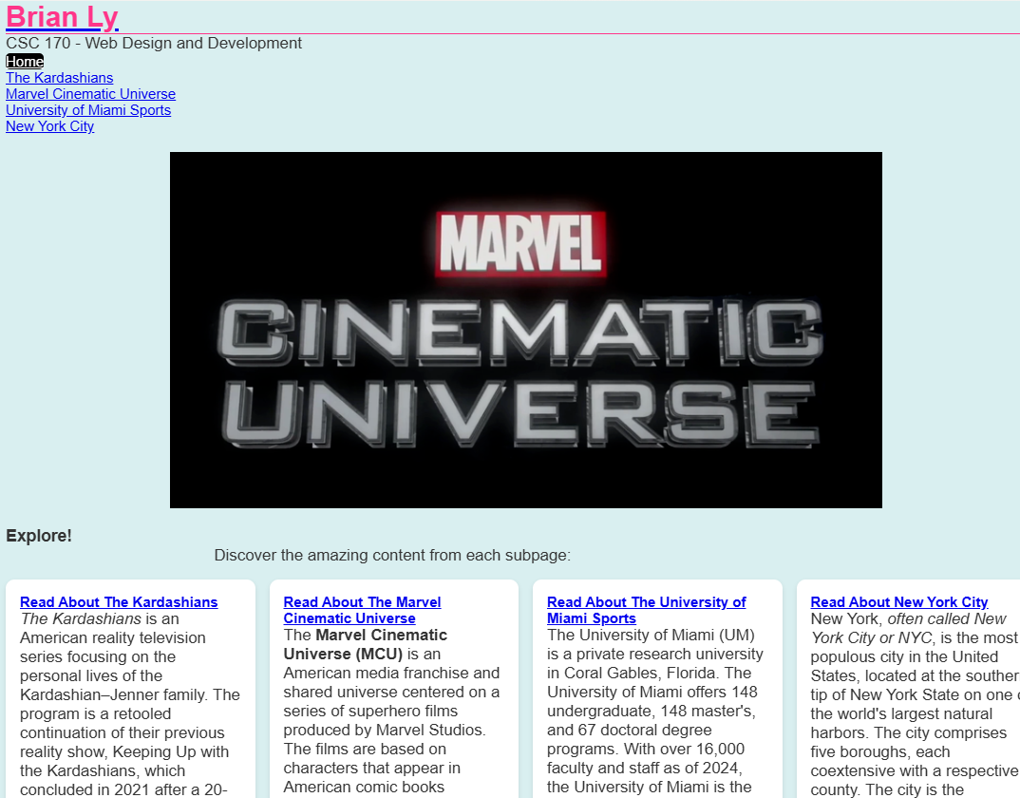Click the Kardashians card description text
This screenshot has height=798, width=1020.
coord(130,704)
